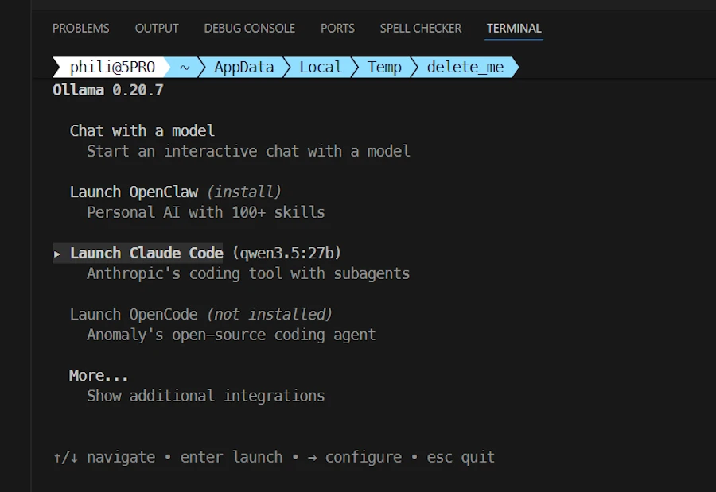Click the (install) label next to OpenClaw
This screenshot has height=492, width=716.
[x=244, y=192]
